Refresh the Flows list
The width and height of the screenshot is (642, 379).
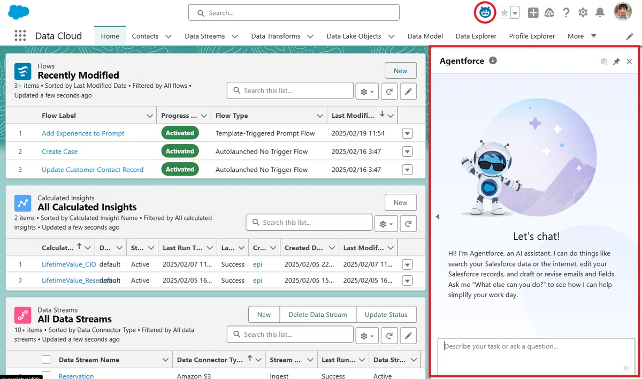(x=390, y=91)
